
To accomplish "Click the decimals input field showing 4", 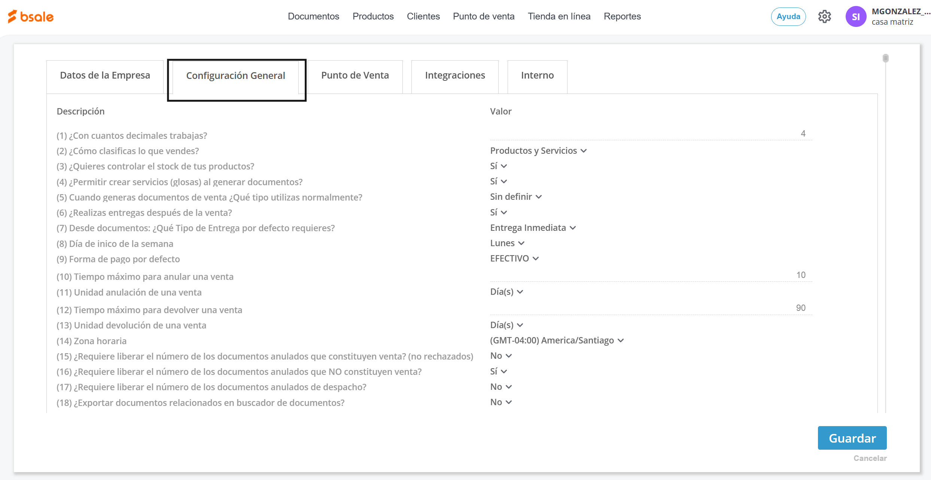I will [651, 134].
